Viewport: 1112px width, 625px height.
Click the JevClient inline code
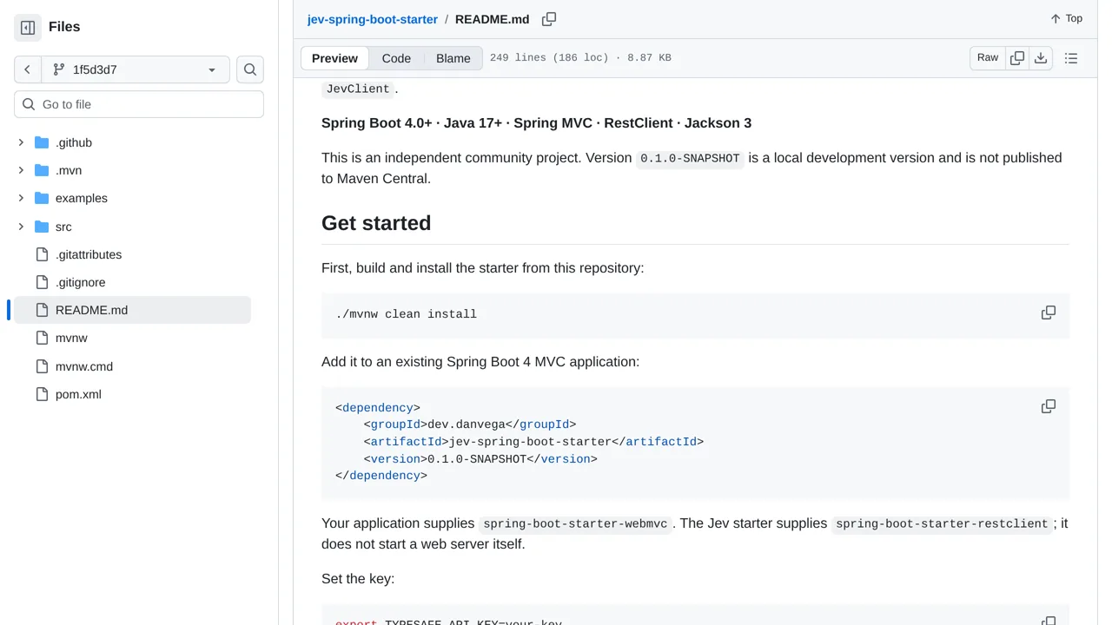coord(358,89)
